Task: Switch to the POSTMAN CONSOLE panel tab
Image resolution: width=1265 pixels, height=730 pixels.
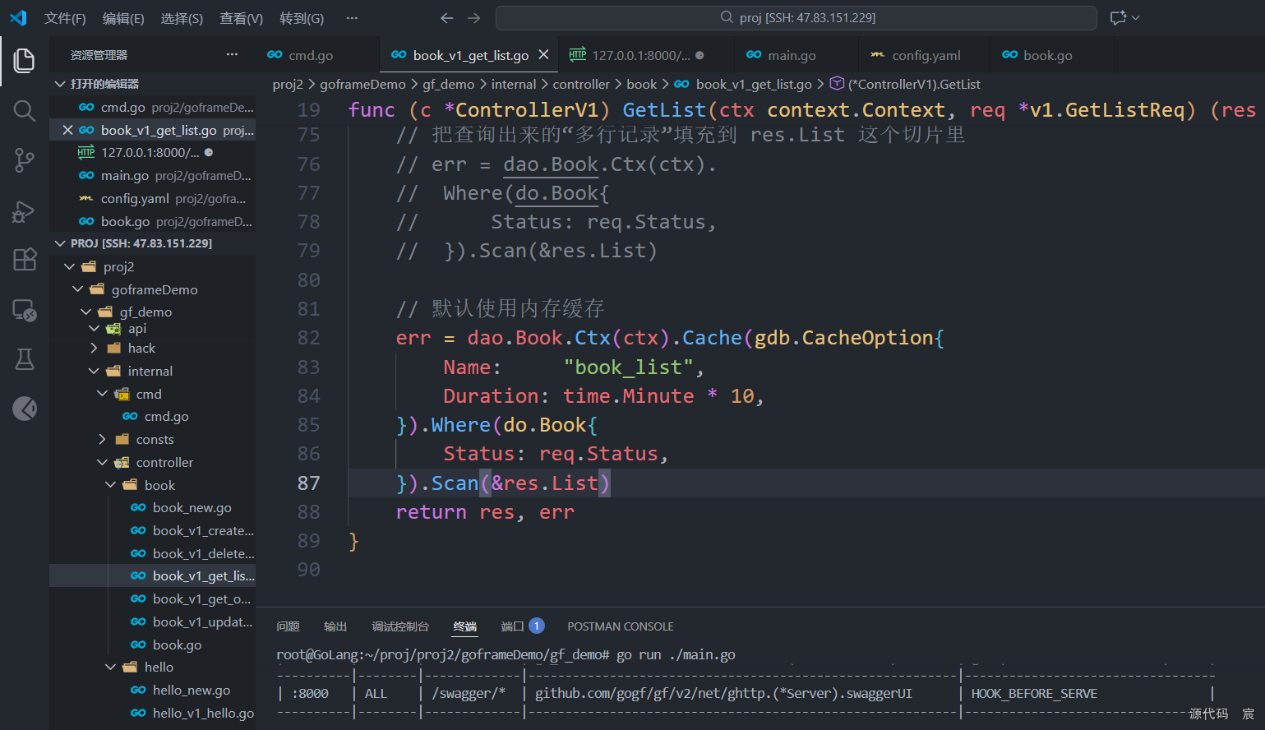Action: (x=621, y=626)
